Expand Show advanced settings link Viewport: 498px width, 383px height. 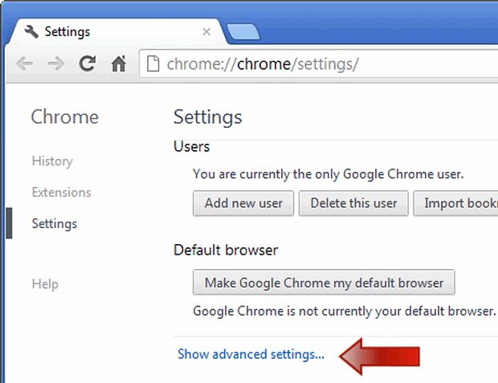251,354
